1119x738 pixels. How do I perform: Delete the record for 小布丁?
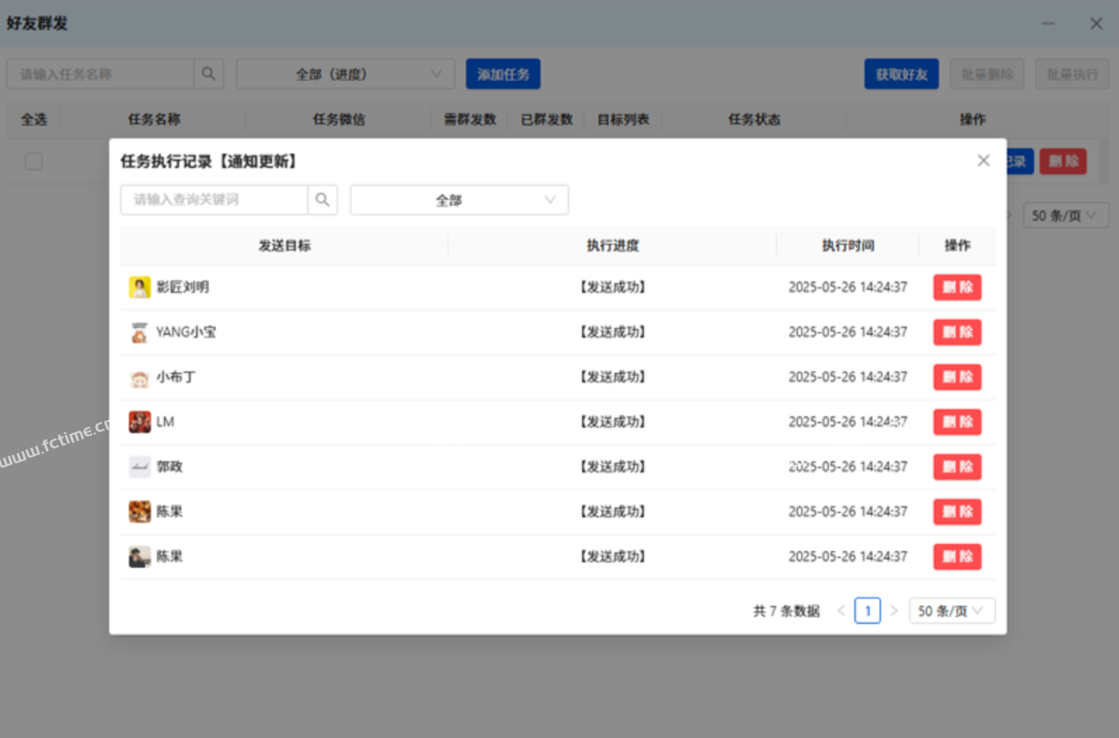[x=958, y=377]
